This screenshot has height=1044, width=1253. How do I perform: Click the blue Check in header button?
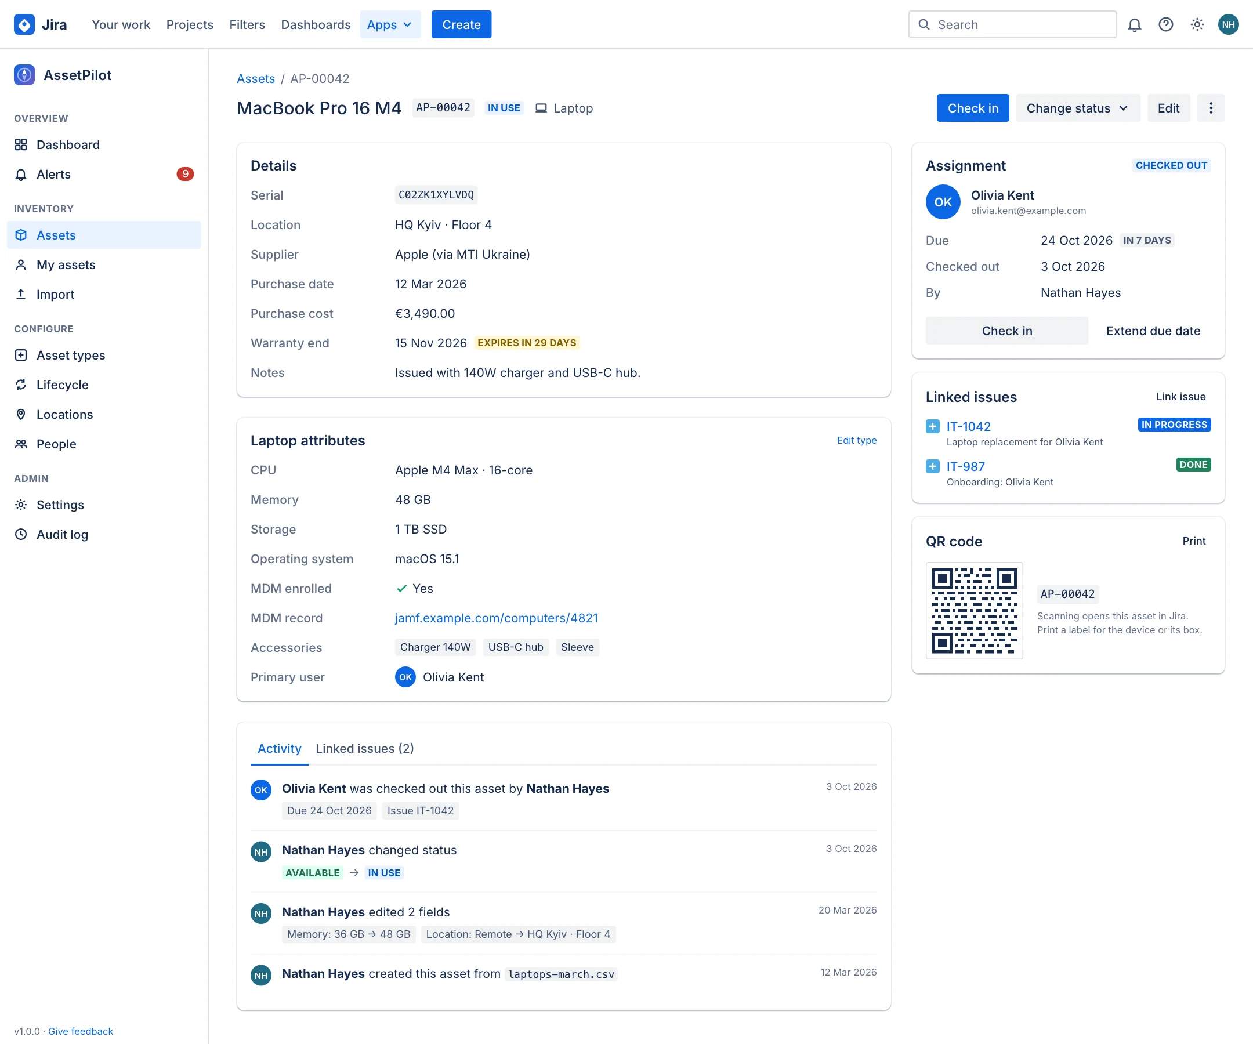973,108
